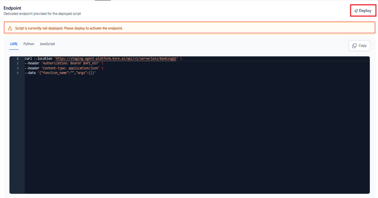Switch to the JavaScript tab
Screen dimensions: 378x198
(x=47, y=44)
